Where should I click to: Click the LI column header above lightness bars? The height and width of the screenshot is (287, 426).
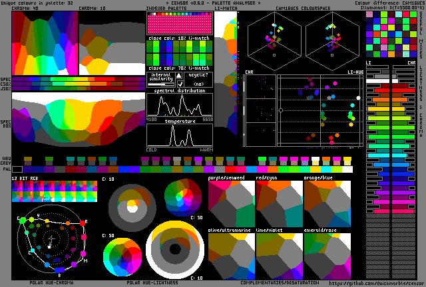tap(368, 62)
